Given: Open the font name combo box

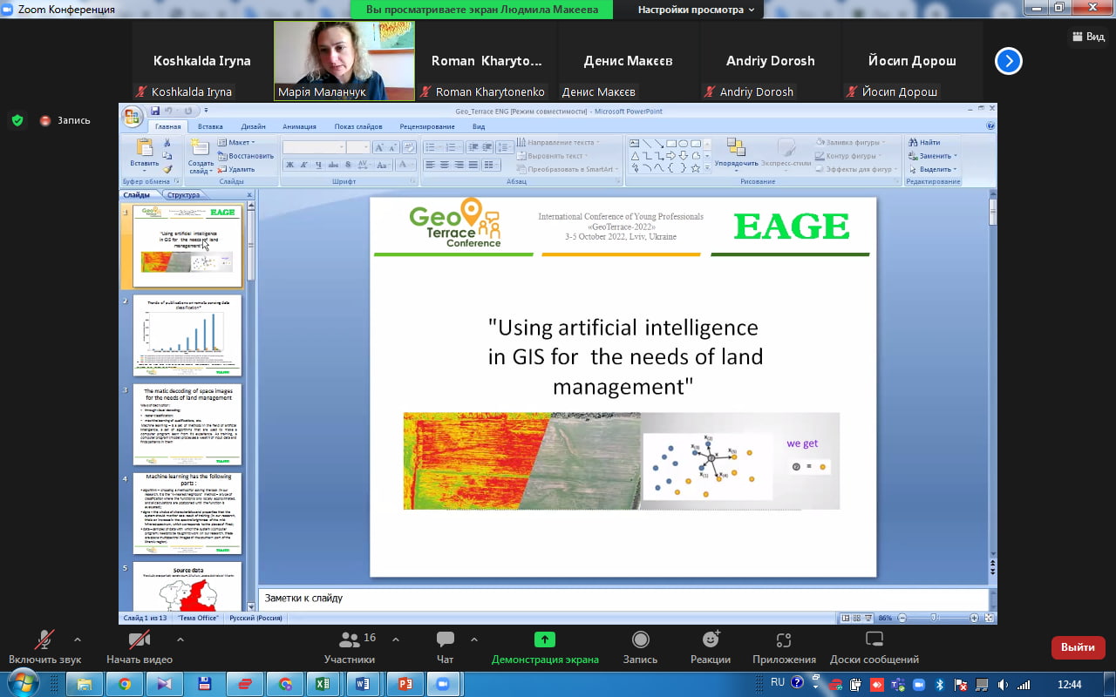Looking at the screenshot, I should click(x=314, y=147).
